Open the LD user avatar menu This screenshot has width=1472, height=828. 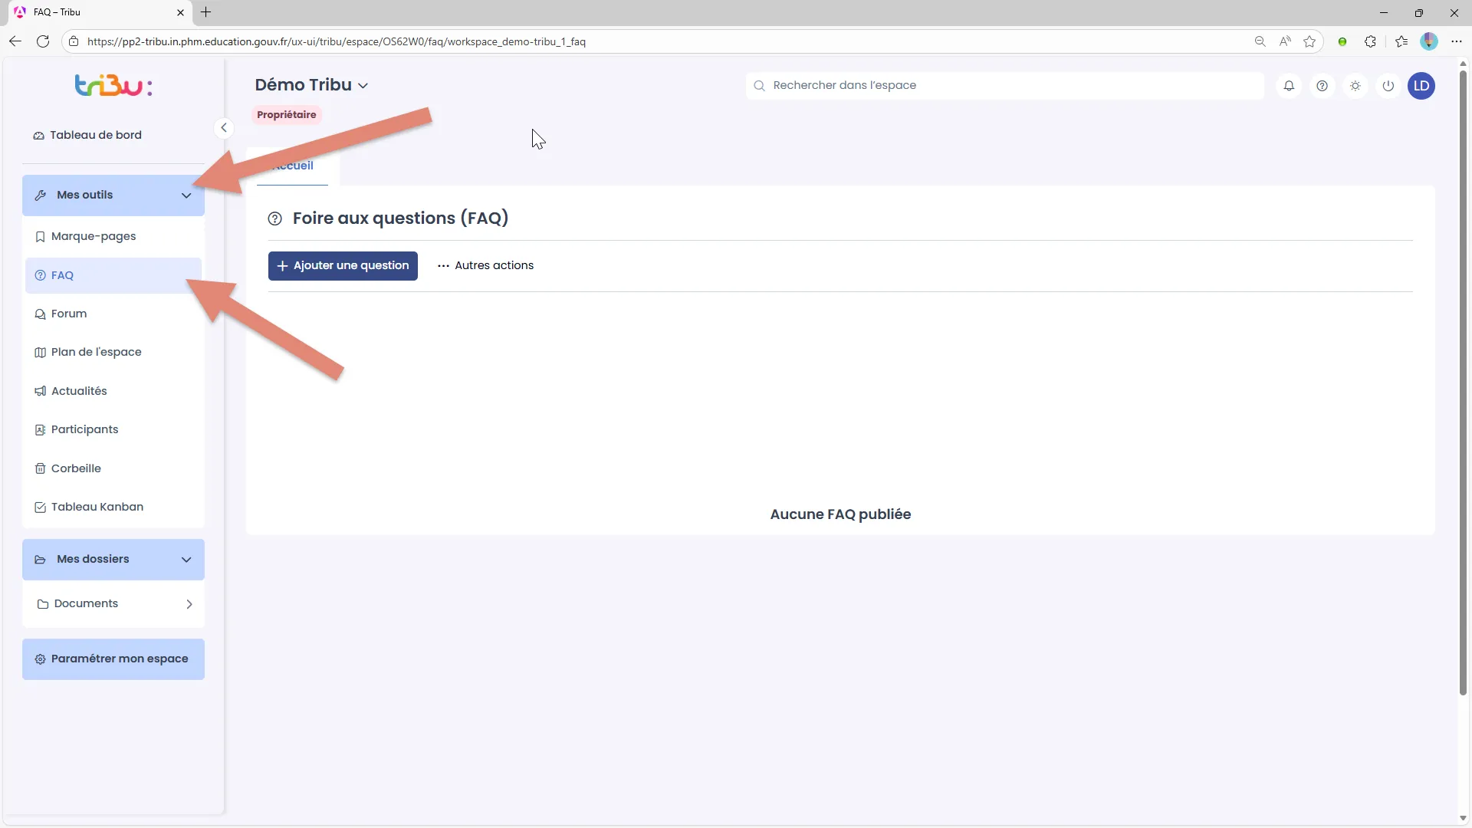(1421, 86)
